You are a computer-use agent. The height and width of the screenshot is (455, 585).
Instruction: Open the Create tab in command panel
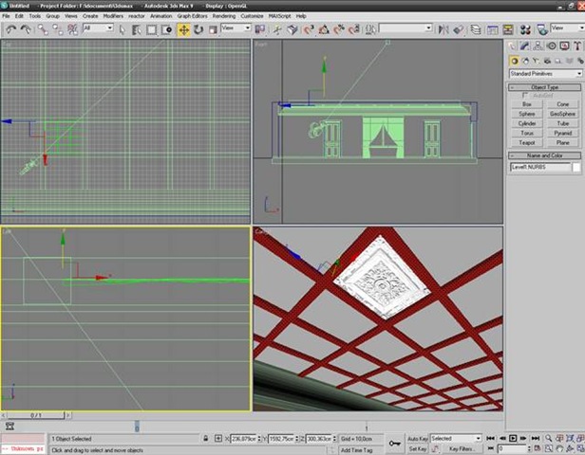tap(513, 45)
